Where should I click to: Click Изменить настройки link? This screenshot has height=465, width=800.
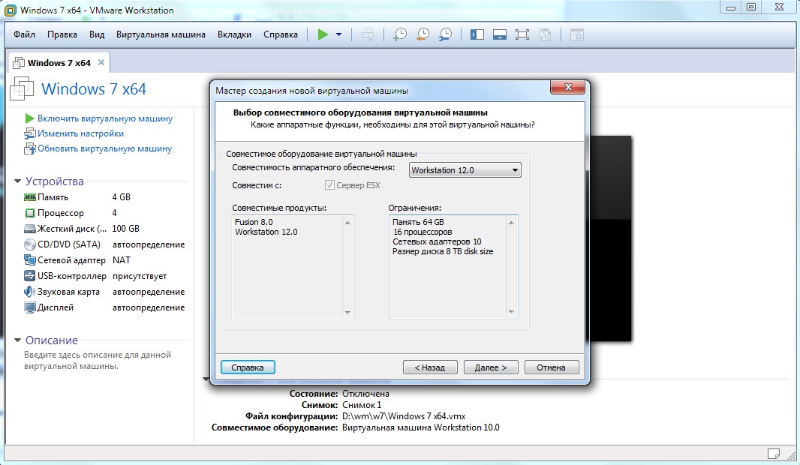(80, 133)
